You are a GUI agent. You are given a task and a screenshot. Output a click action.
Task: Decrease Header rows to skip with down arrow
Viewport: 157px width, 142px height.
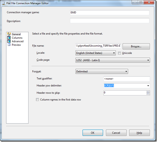[148, 94]
